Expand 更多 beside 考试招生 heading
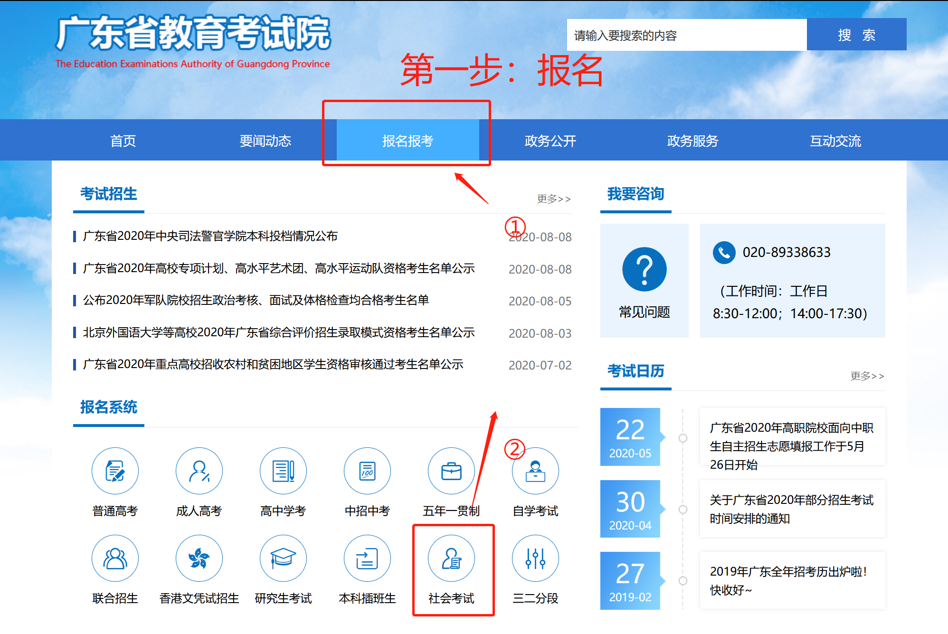Screen dimensions: 948x634 pos(553,199)
